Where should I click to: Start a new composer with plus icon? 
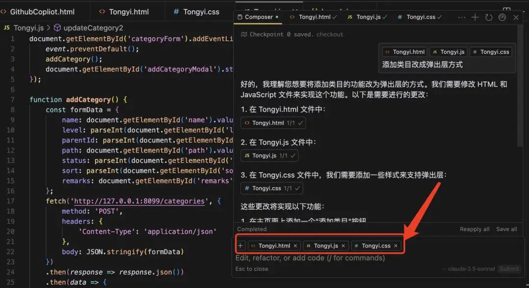point(475,17)
